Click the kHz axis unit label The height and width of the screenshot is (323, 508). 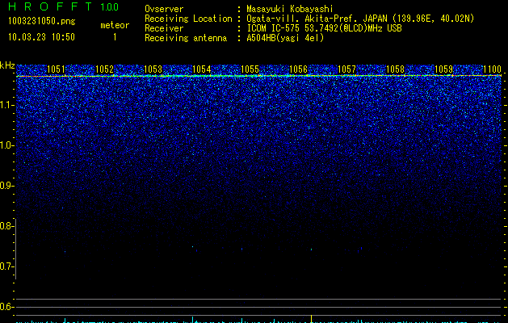[7, 65]
